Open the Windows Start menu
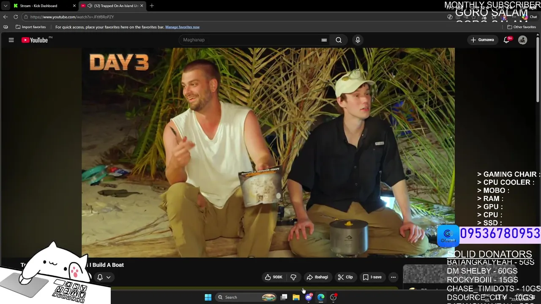The width and height of the screenshot is (541, 304). coord(208,297)
